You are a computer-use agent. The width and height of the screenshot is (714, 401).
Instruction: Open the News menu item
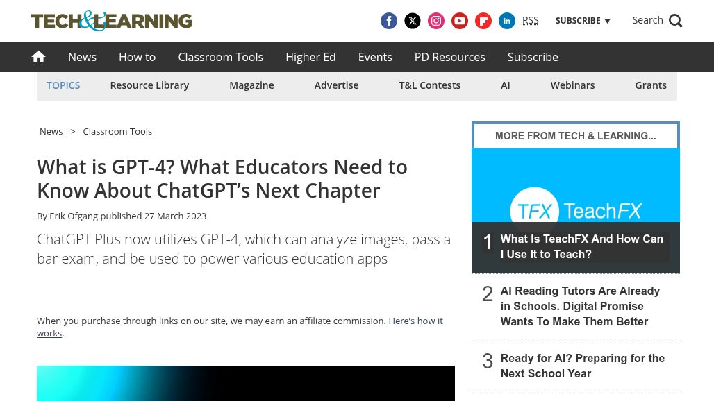pos(82,57)
